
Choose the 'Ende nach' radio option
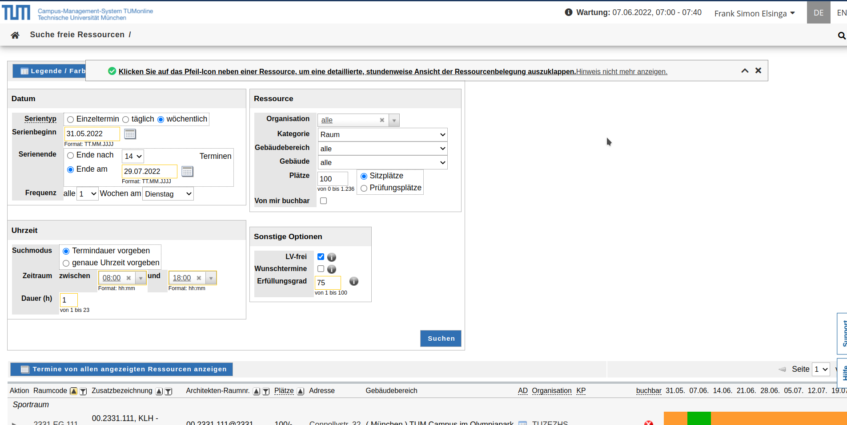coord(70,156)
